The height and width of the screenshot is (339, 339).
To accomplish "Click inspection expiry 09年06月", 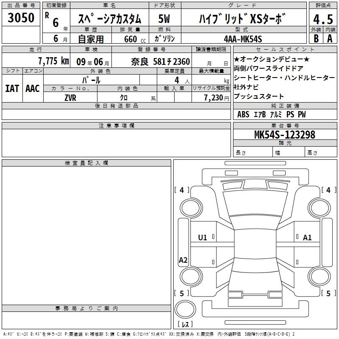I will coord(93,62).
